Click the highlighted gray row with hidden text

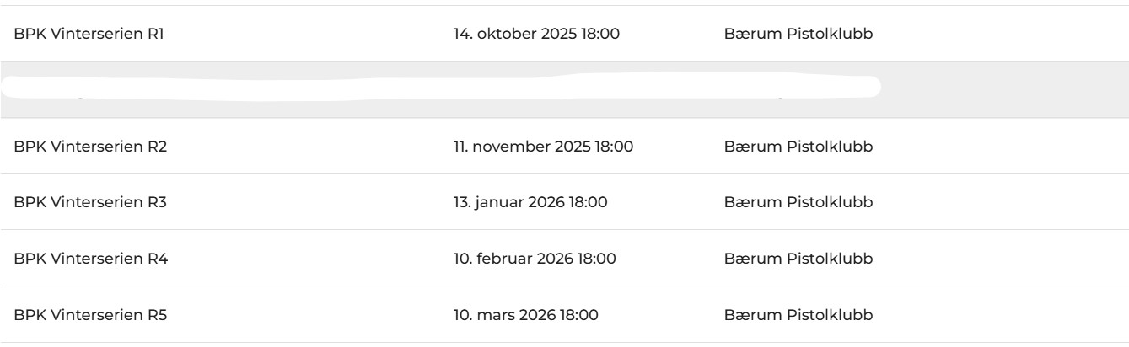995,90
